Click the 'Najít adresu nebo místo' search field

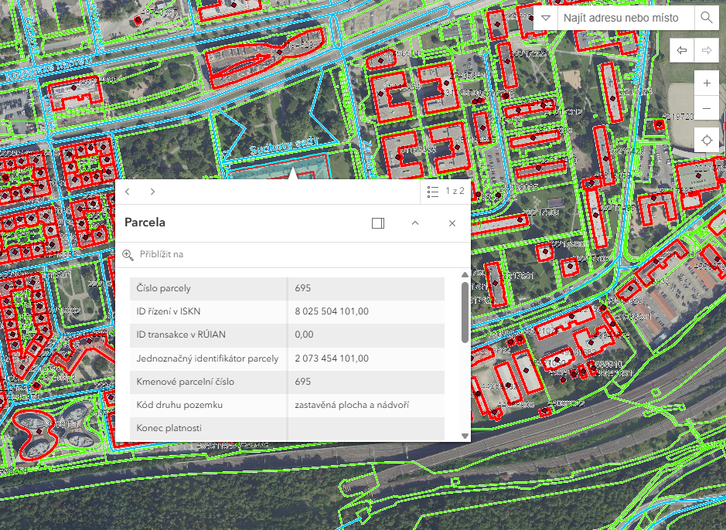pyautogui.click(x=621, y=18)
